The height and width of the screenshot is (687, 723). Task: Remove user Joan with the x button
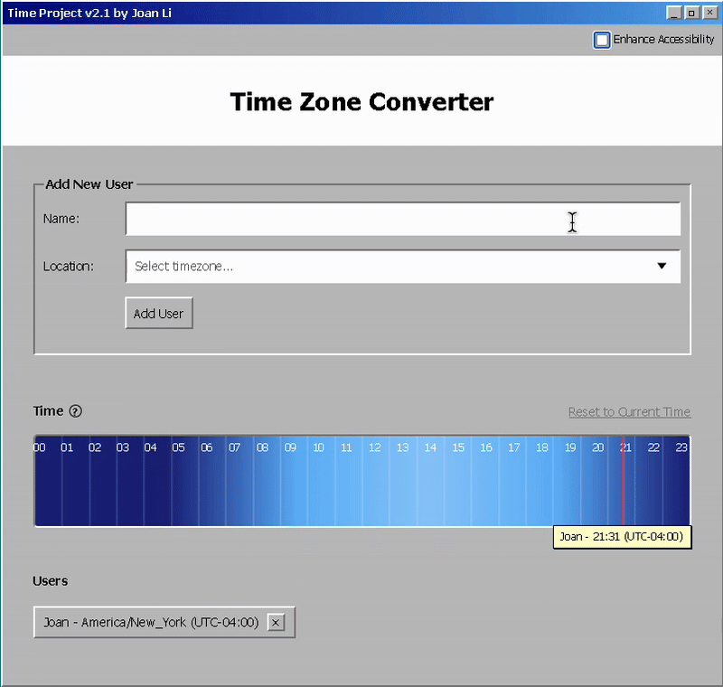tap(276, 623)
